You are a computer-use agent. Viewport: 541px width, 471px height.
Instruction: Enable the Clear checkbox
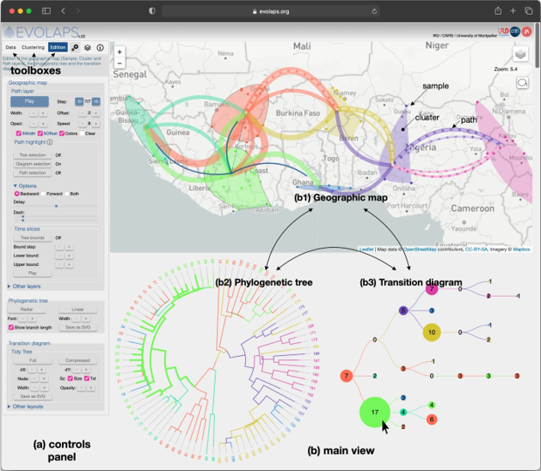pos(82,133)
